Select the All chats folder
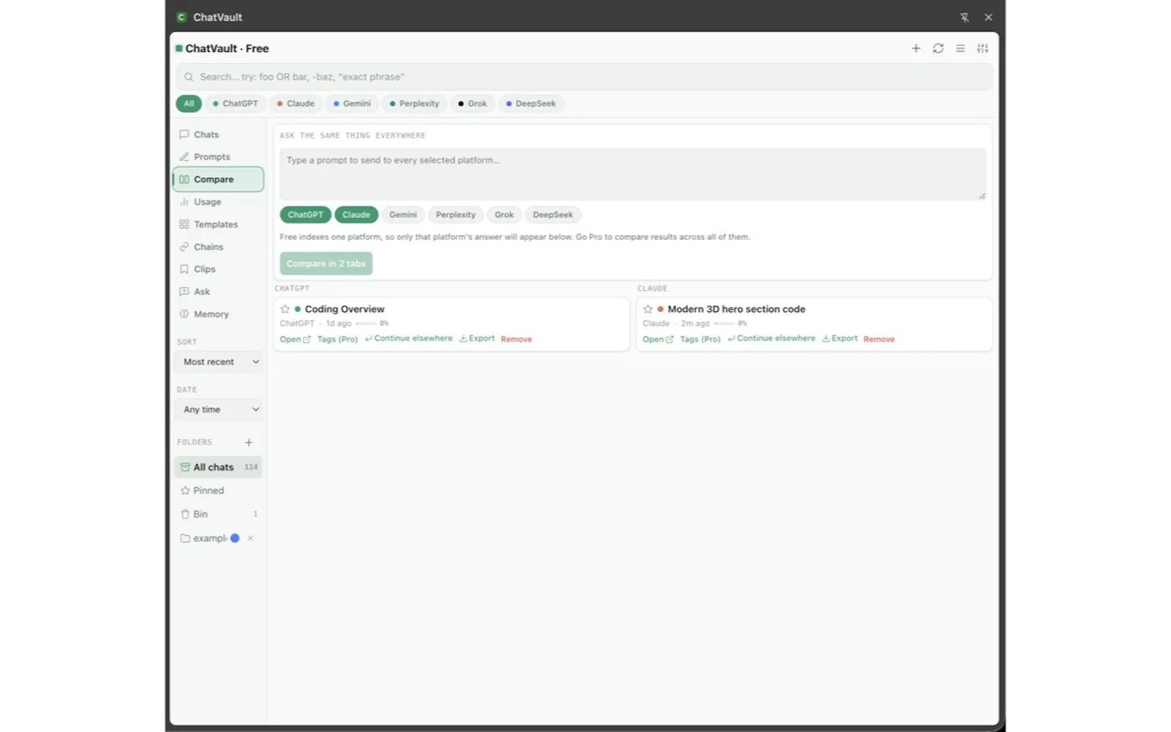Image resolution: width=1171 pixels, height=732 pixels. 218,467
